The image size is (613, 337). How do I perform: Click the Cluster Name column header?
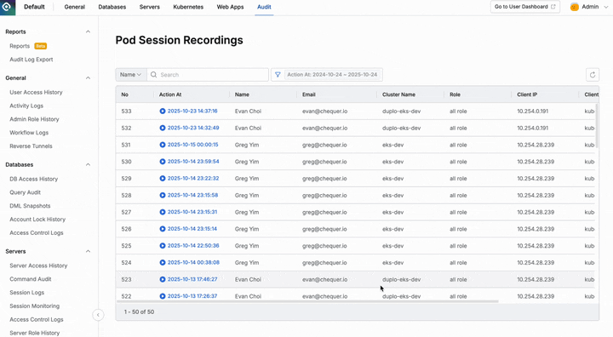[x=398, y=94]
